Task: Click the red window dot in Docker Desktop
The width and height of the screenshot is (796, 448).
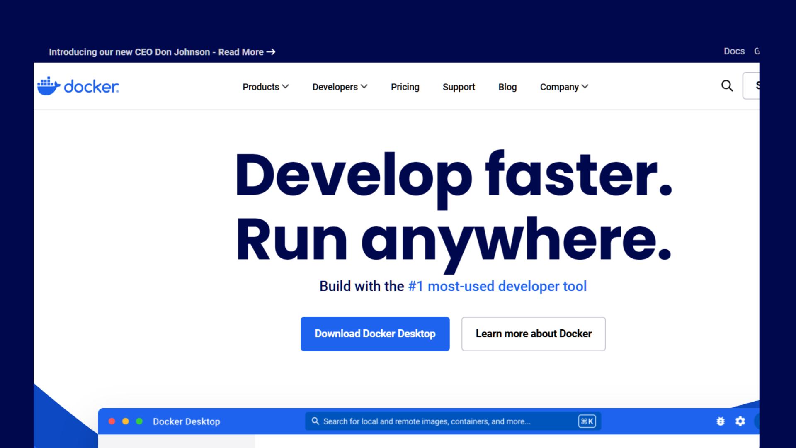Action: [x=112, y=421]
